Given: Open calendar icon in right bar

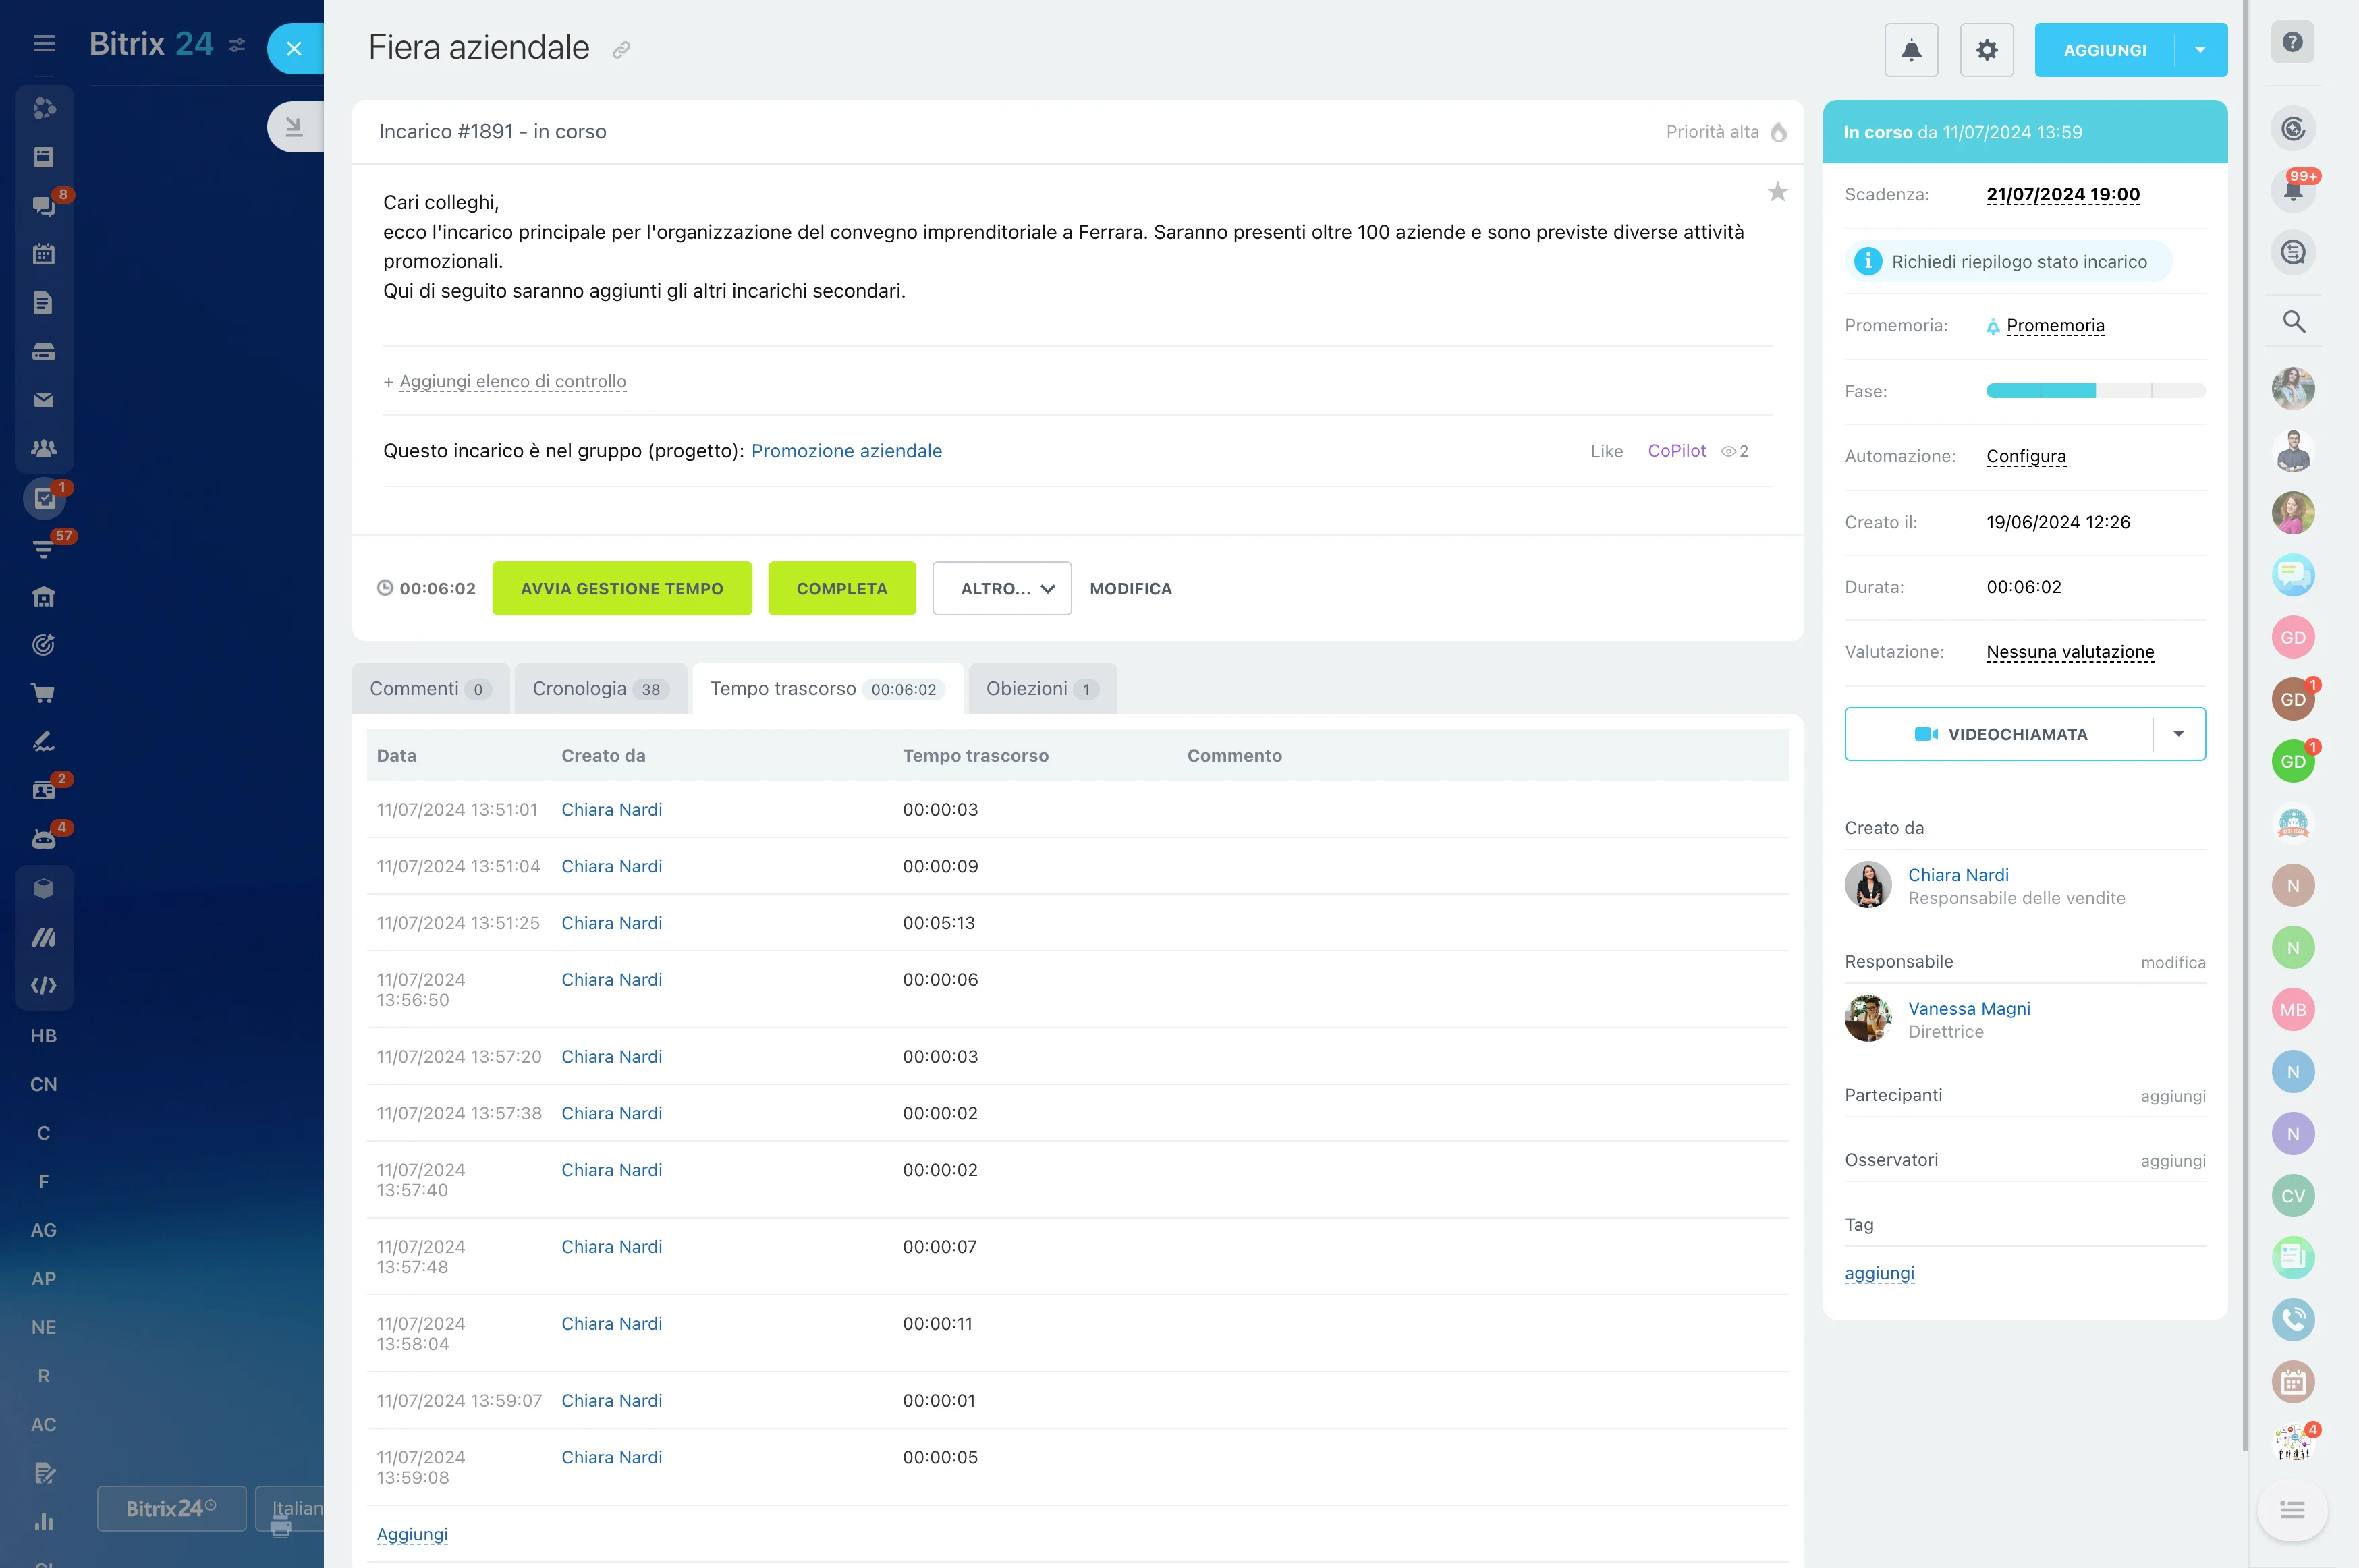Looking at the screenshot, I should tap(2293, 1382).
